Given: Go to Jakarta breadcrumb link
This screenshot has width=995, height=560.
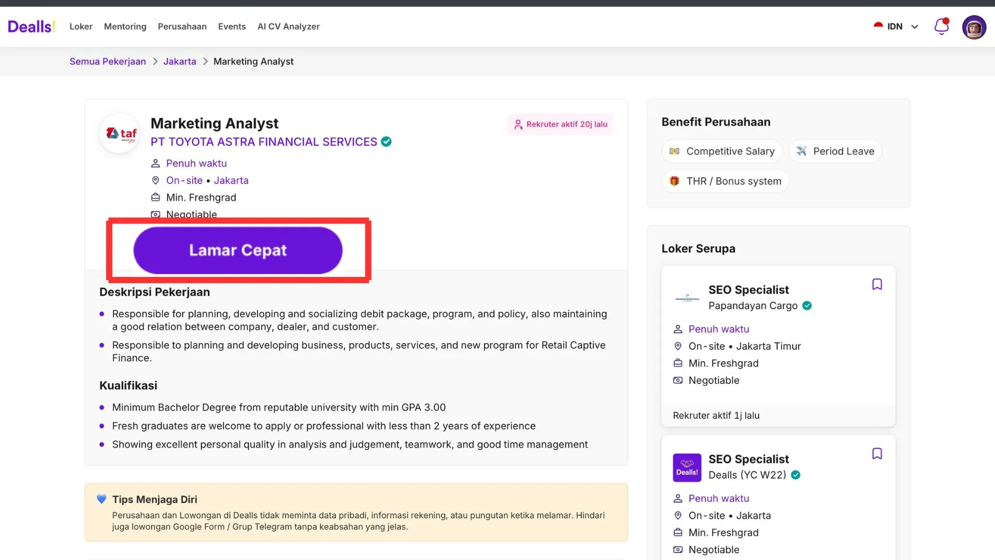Looking at the screenshot, I should (180, 61).
